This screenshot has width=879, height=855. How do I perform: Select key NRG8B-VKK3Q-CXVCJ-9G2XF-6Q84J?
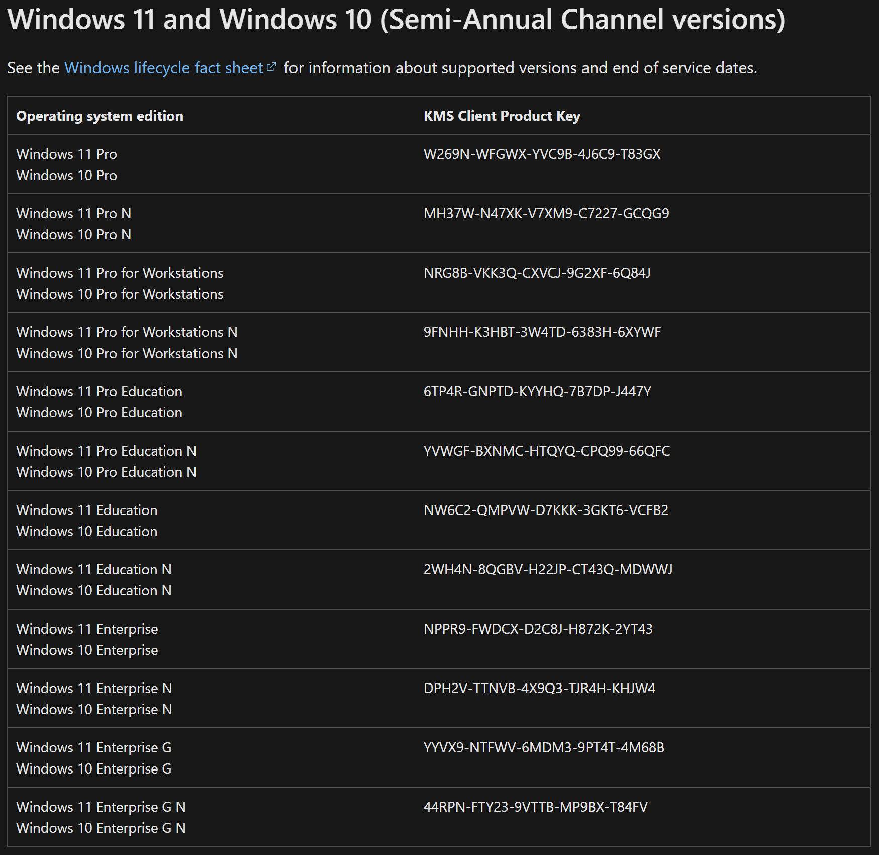tap(537, 273)
